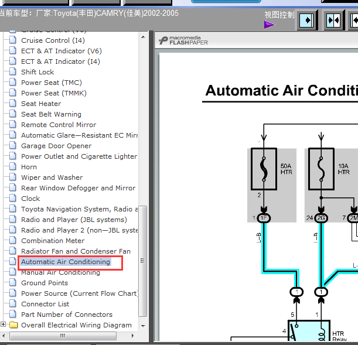358x345 pixels.
Task: Click the horizontal scrollbar left arrow
Action: click(4, 336)
